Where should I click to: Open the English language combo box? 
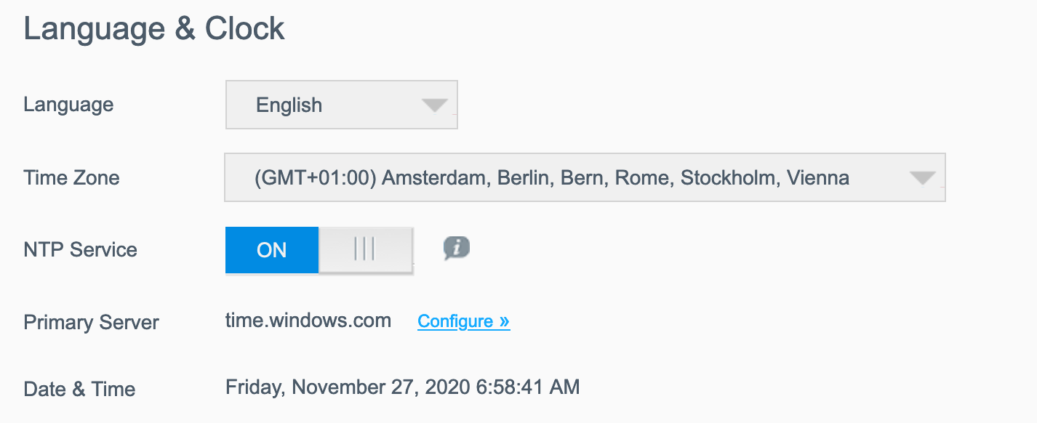click(x=341, y=105)
